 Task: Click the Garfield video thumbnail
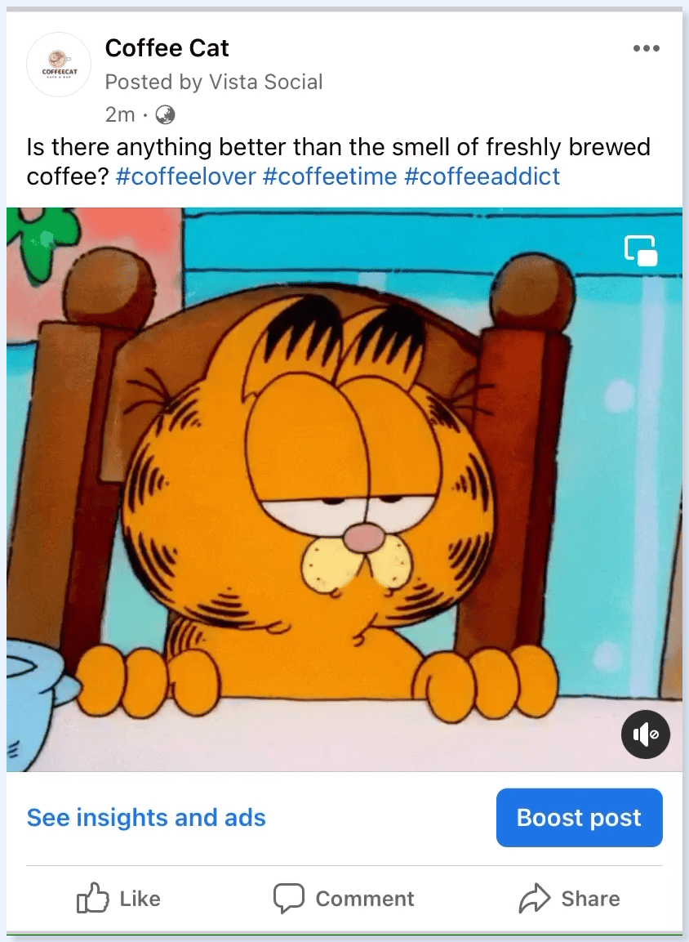tap(344, 489)
